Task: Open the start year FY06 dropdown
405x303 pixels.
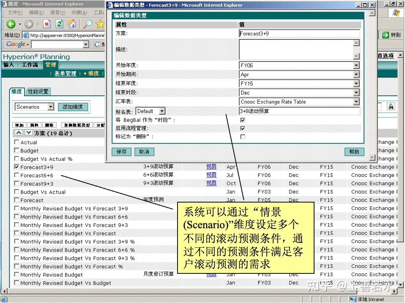Action: 356,65
